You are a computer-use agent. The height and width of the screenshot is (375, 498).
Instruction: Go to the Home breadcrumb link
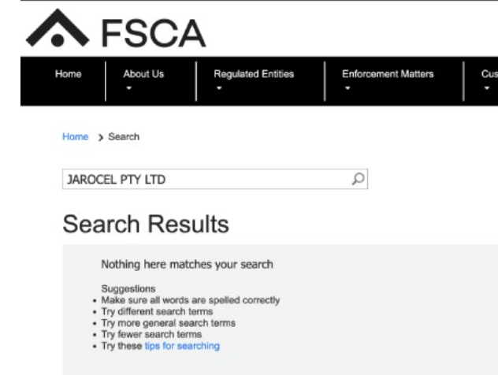click(x=76, y=137)
